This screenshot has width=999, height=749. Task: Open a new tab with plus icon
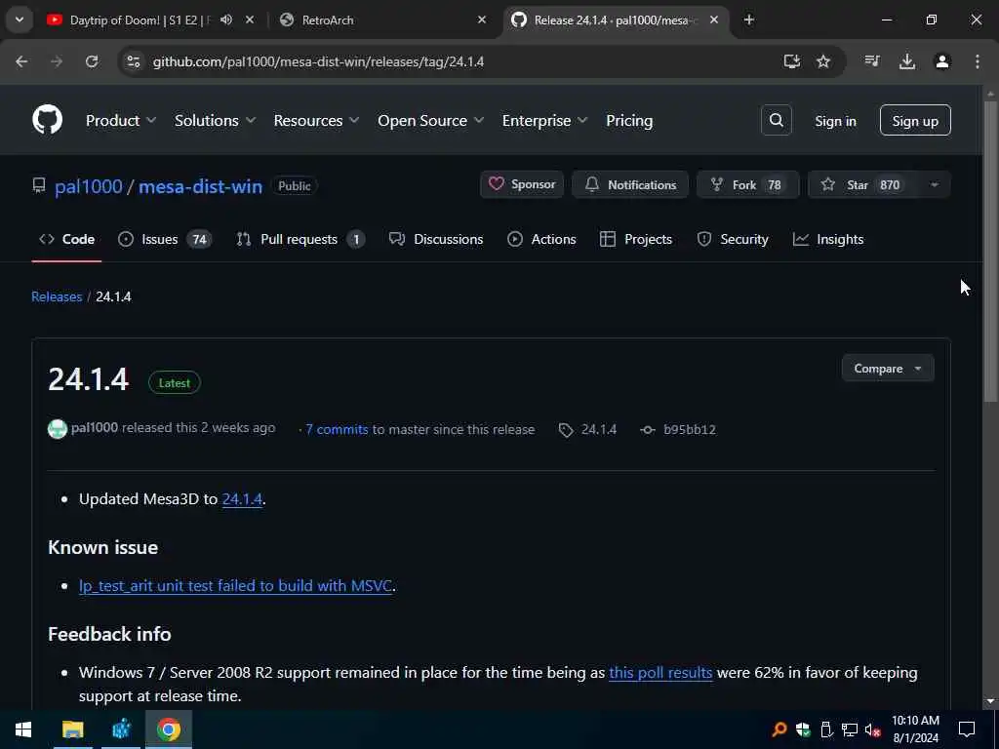749,20
